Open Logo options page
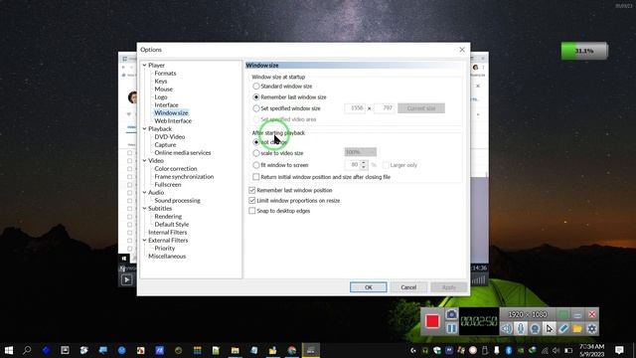 161,97
